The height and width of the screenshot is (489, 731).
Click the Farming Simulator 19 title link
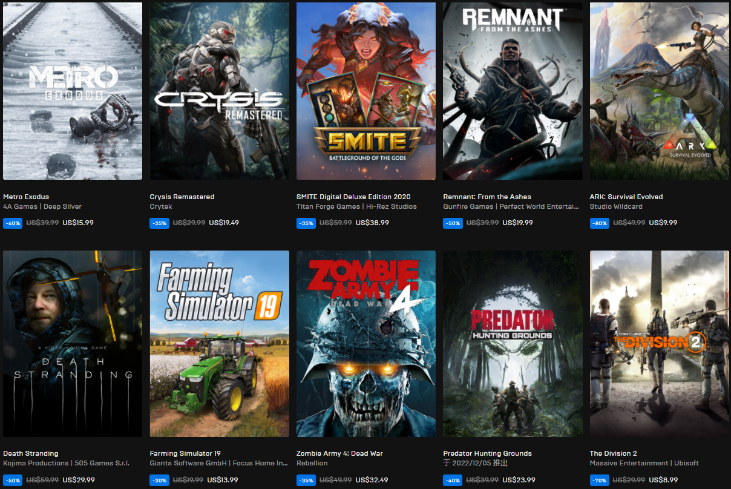(x=185, y=453)
